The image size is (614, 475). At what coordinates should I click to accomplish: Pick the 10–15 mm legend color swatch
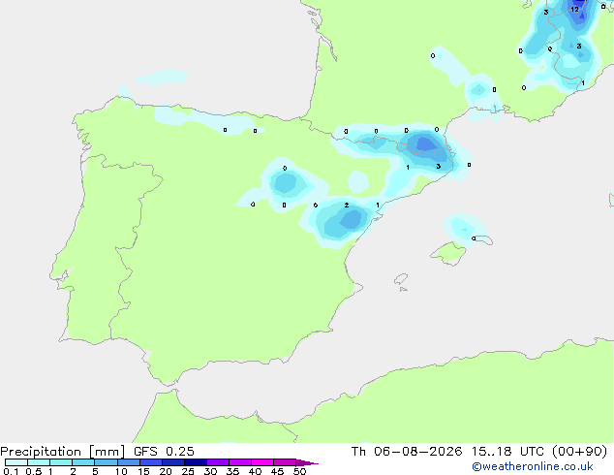pyautogui.click(x=128, y=462)
